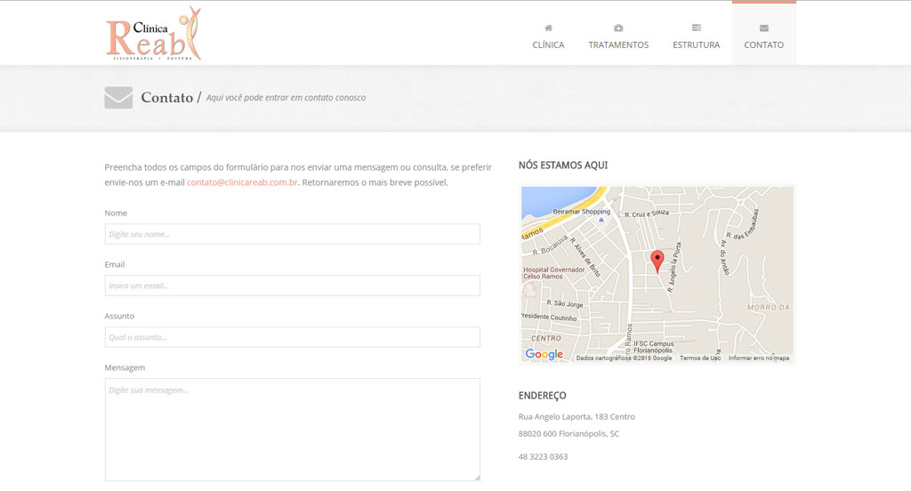Select the Assunto text field
The height and width of the screenshot is (491, 911).
[x=292, y=337]
